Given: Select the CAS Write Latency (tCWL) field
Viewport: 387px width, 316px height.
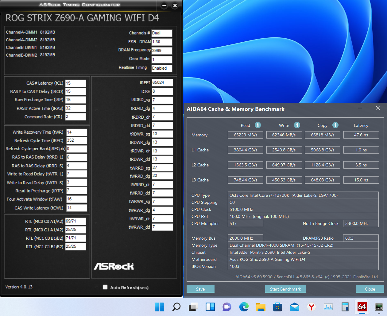Looking at the screenshot, I should [x=77, y=208].
